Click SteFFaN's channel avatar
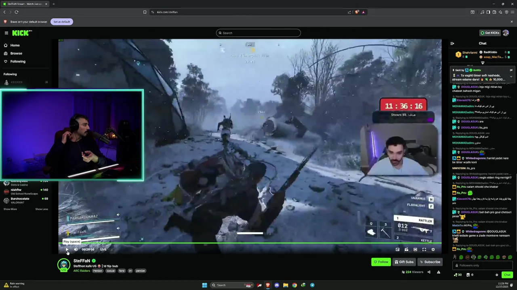 63,265
